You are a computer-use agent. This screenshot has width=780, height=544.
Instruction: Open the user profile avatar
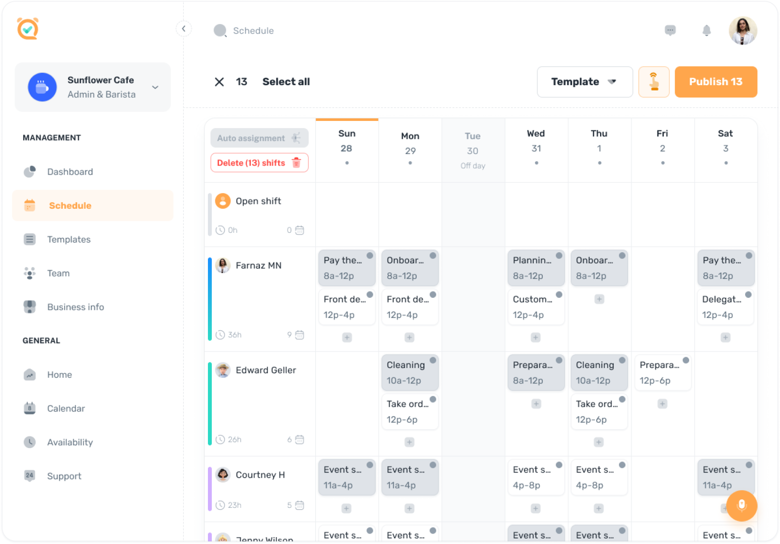tap(743, 31)
